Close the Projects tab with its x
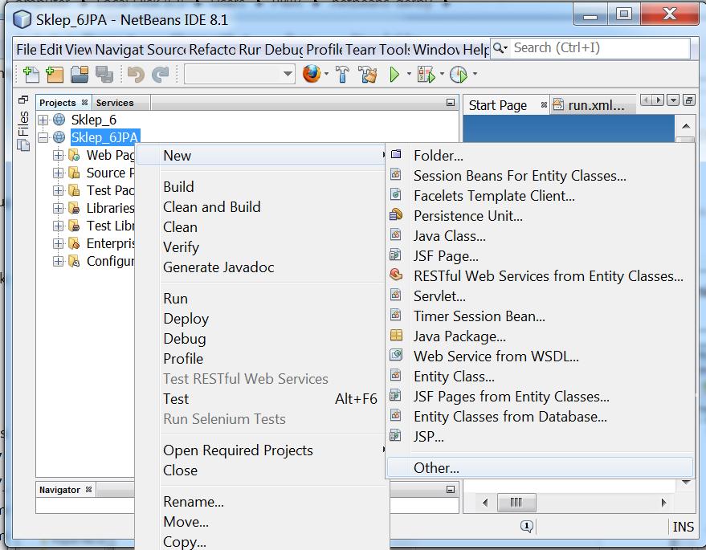706x550 pixels. point(84,103)
